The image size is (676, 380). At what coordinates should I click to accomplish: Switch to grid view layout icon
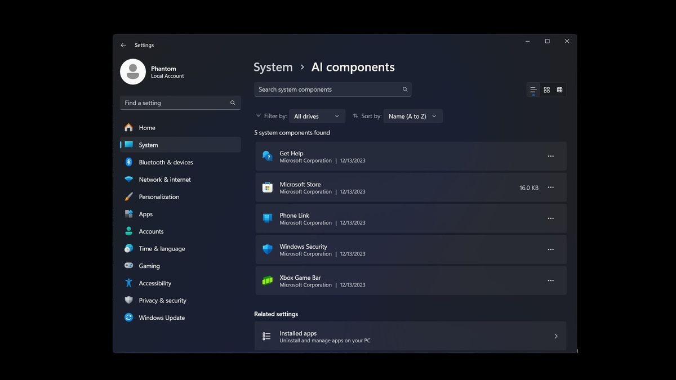546,90
